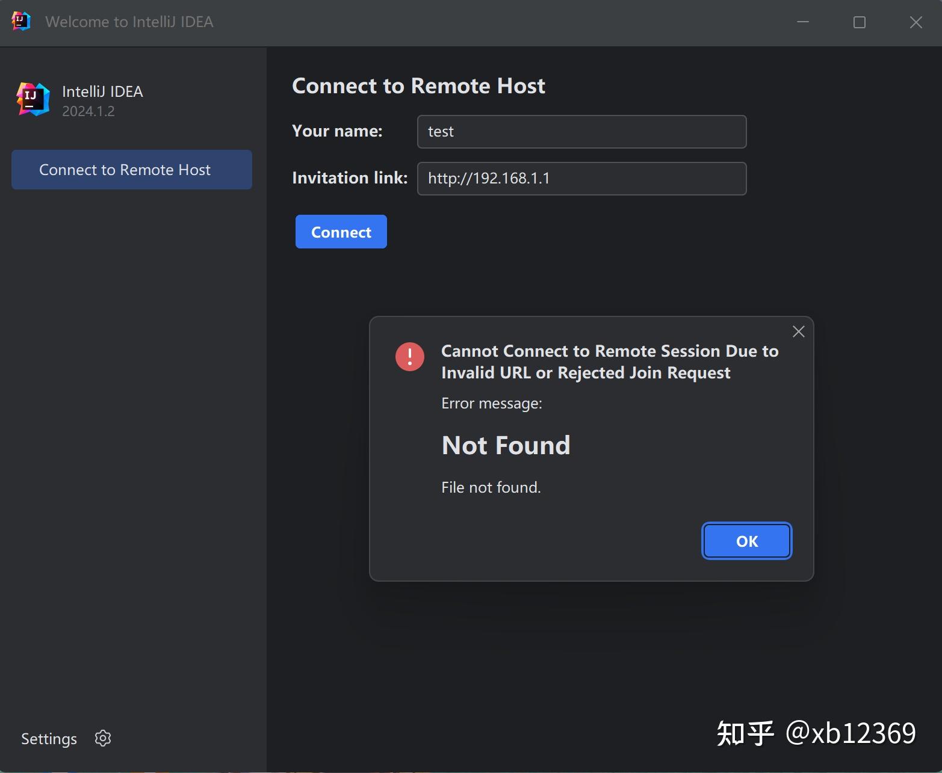Click the IntelliJ IDEA logo in the sidebar
The width and height of the screenshot is (942, 773).
(x=32, y=99)
